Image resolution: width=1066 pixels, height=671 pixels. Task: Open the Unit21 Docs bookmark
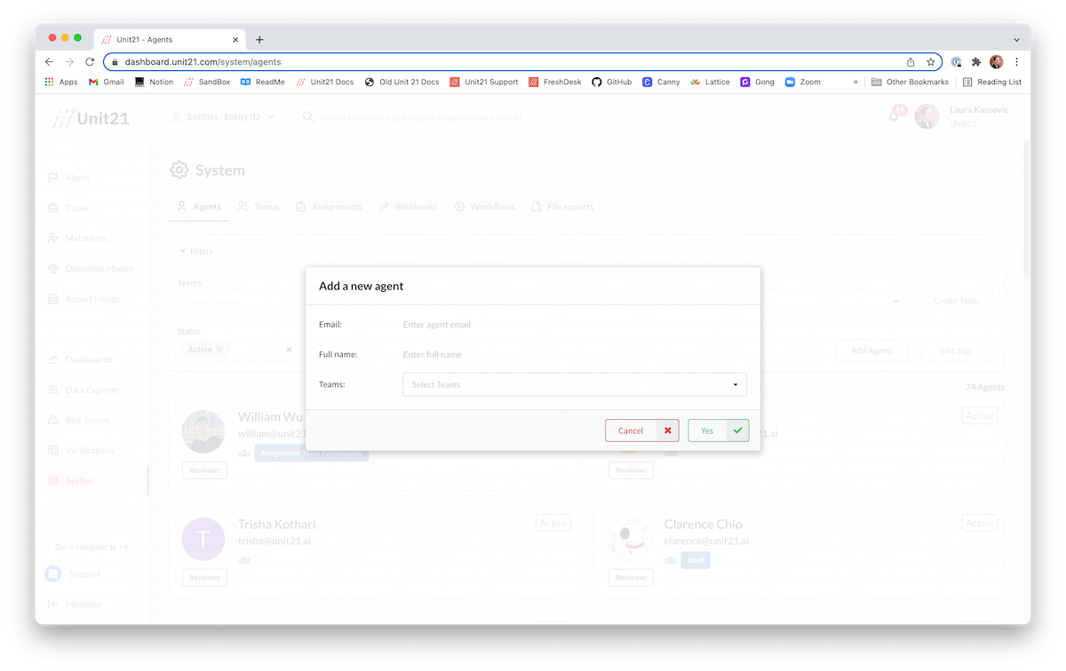pyautogui.click(x=325, y=82)
